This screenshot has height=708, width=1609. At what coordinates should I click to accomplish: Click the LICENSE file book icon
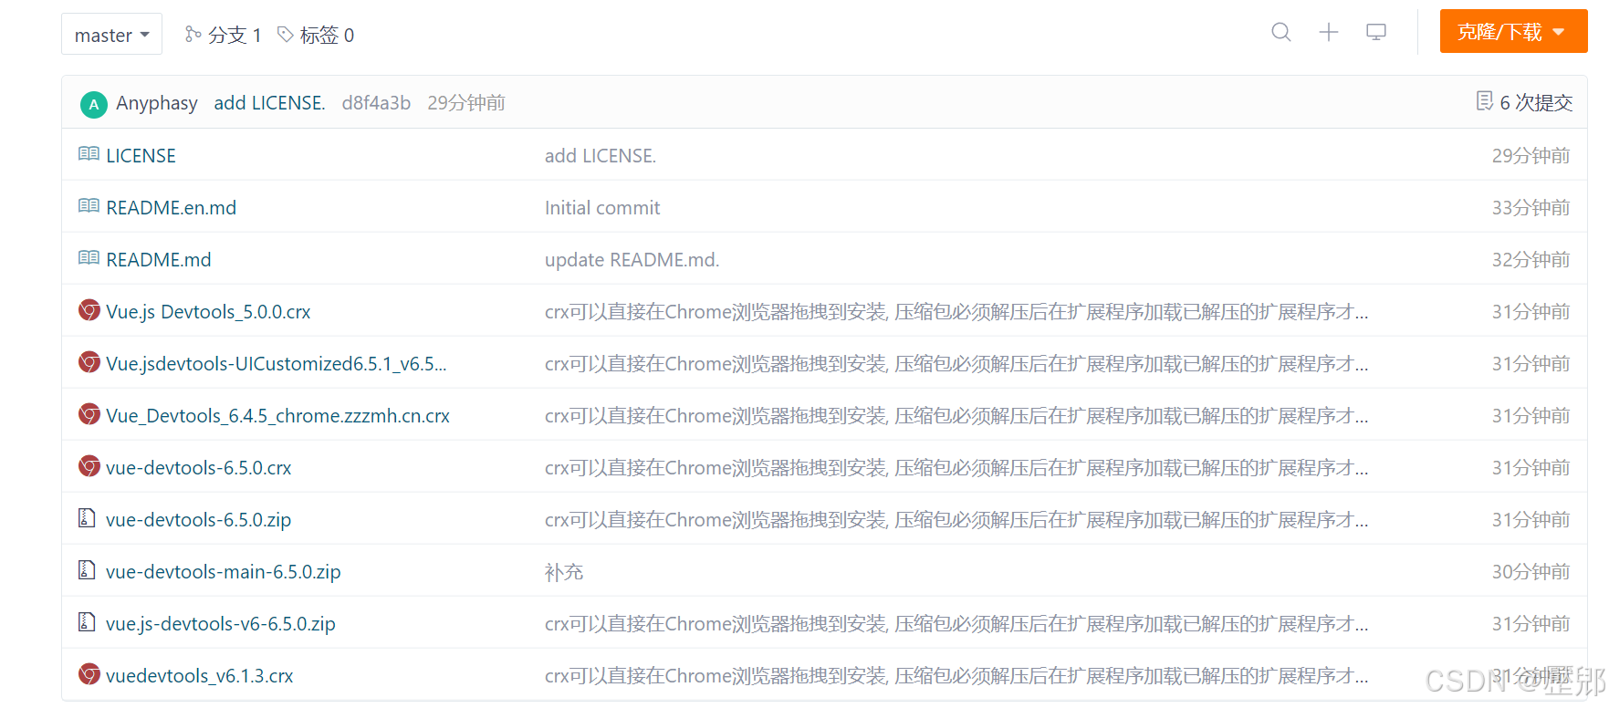click(89, 154)
